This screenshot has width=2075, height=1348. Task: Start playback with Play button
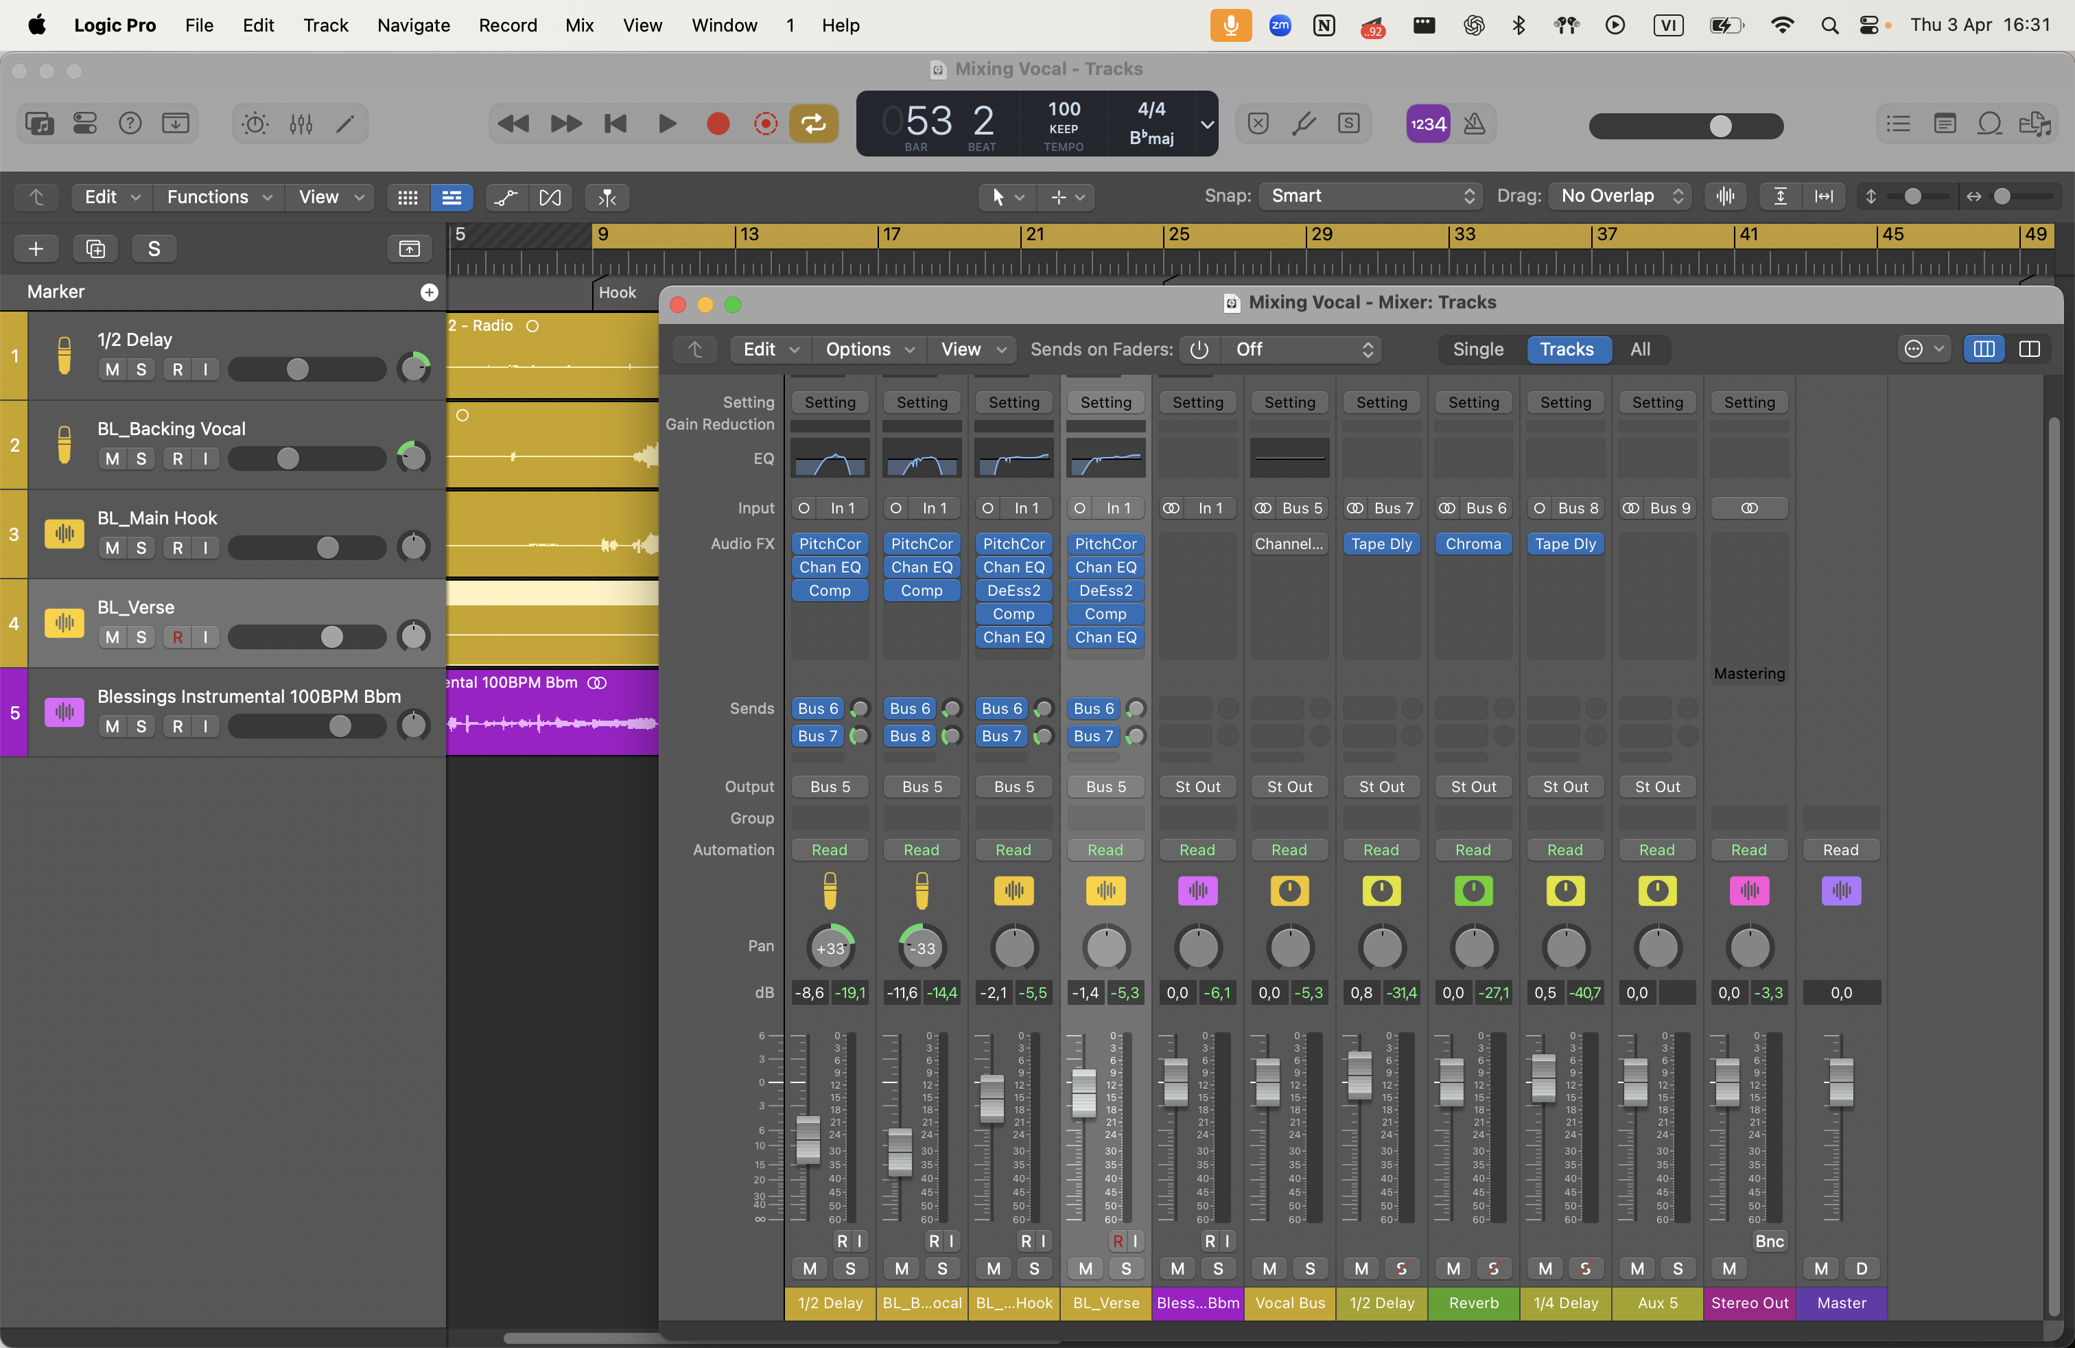click(x=667, y=124)
